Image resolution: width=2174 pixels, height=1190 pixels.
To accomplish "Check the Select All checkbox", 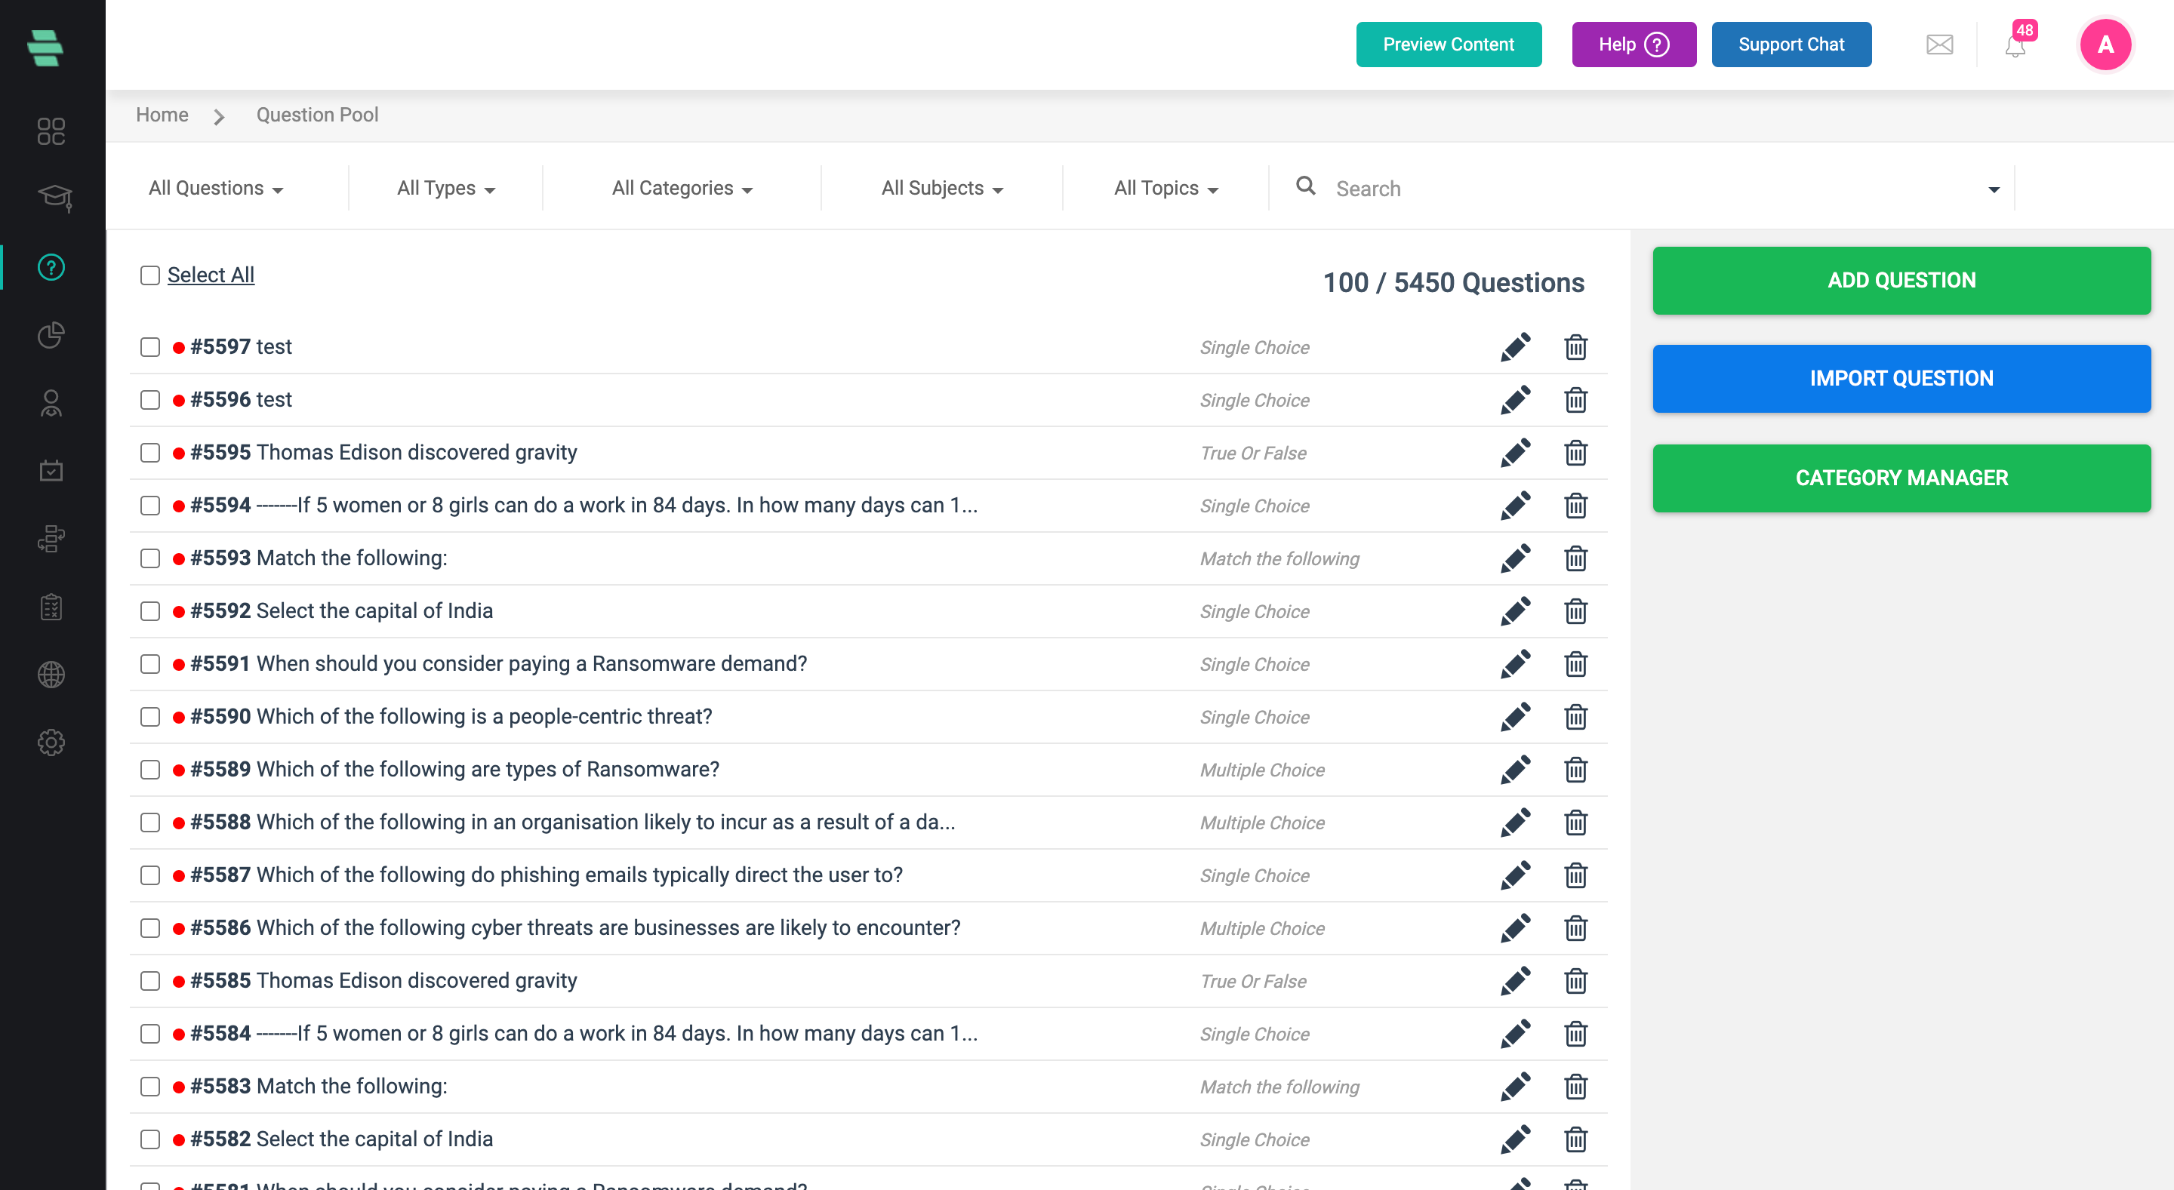I will [150, 275].
